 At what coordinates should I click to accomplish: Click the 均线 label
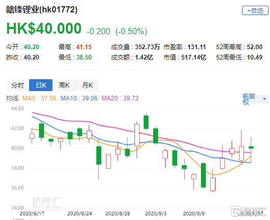(12, 98)
